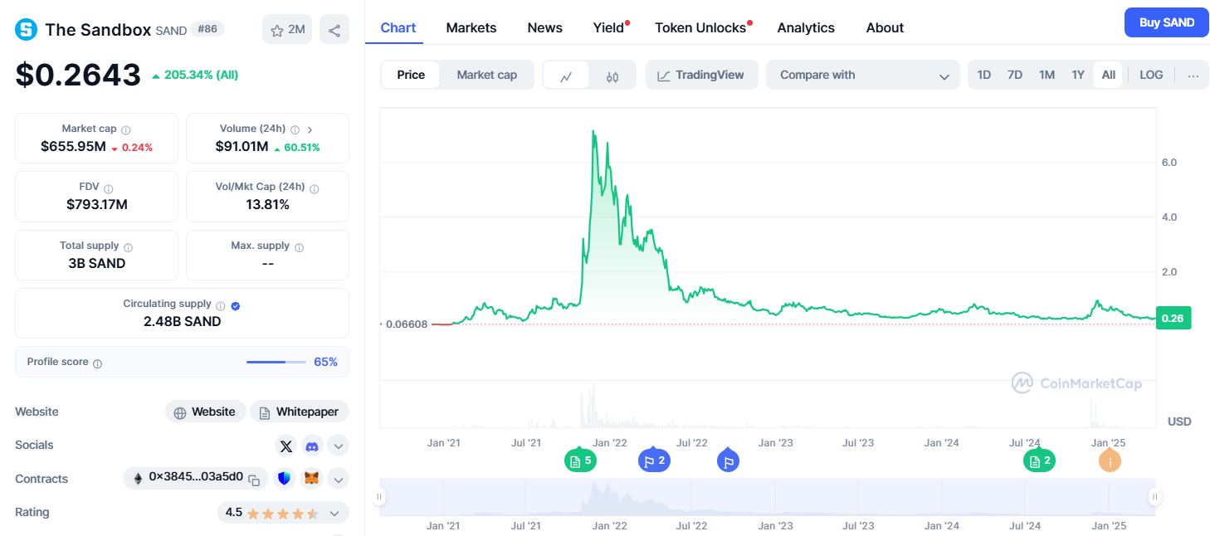Select the 1Y timeframe option

[1078, 74]
